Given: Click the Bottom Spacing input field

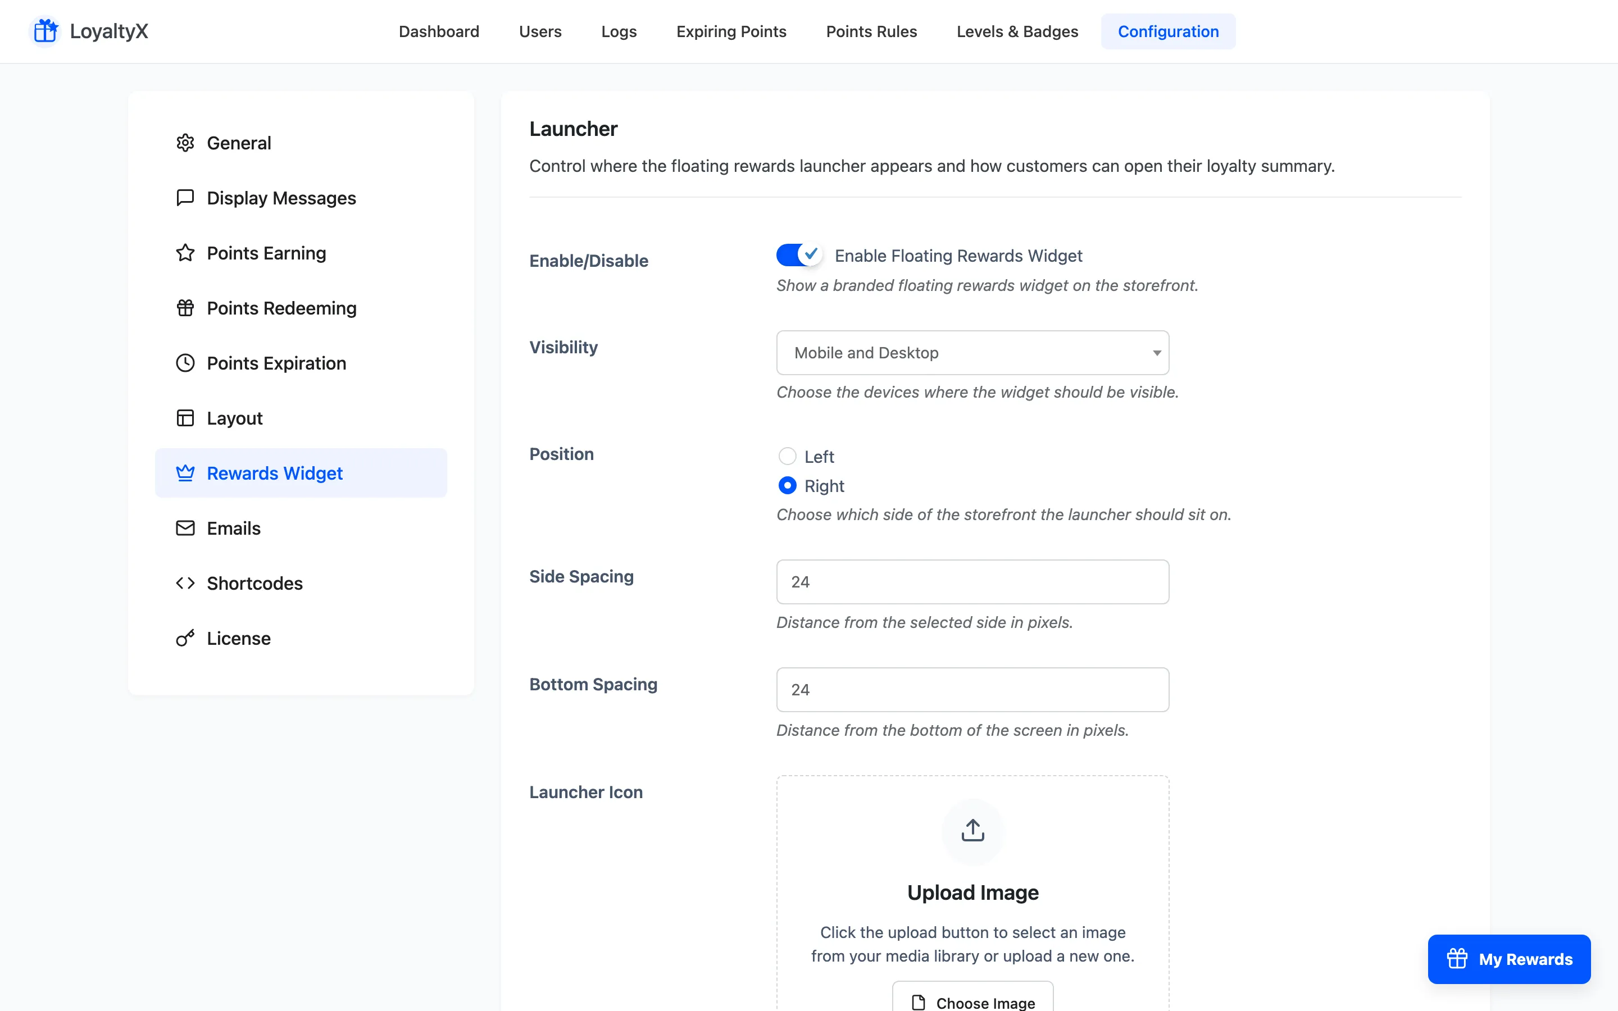Looking at the screenshot, I should 973,689.
